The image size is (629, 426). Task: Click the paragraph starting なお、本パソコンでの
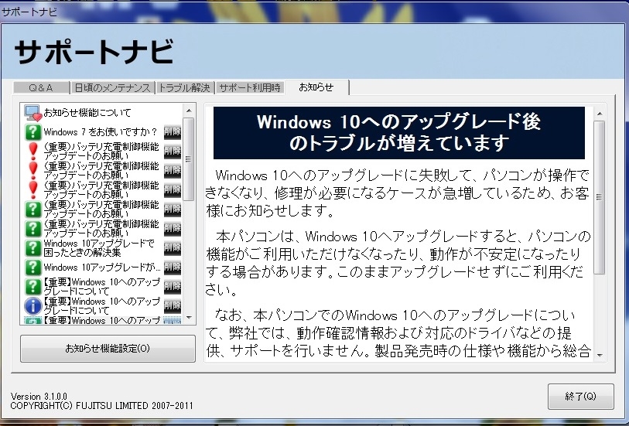point(398,333)
